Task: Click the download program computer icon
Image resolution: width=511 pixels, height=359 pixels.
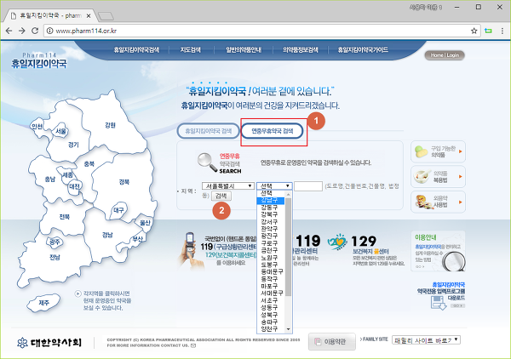Action: pos(438,304)
